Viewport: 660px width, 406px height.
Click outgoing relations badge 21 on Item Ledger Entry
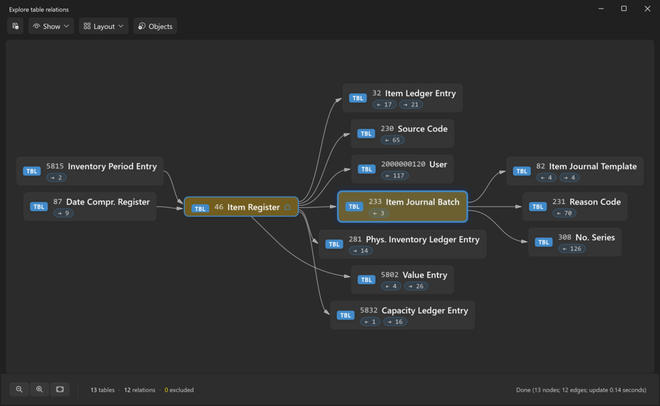pos(411,104)
